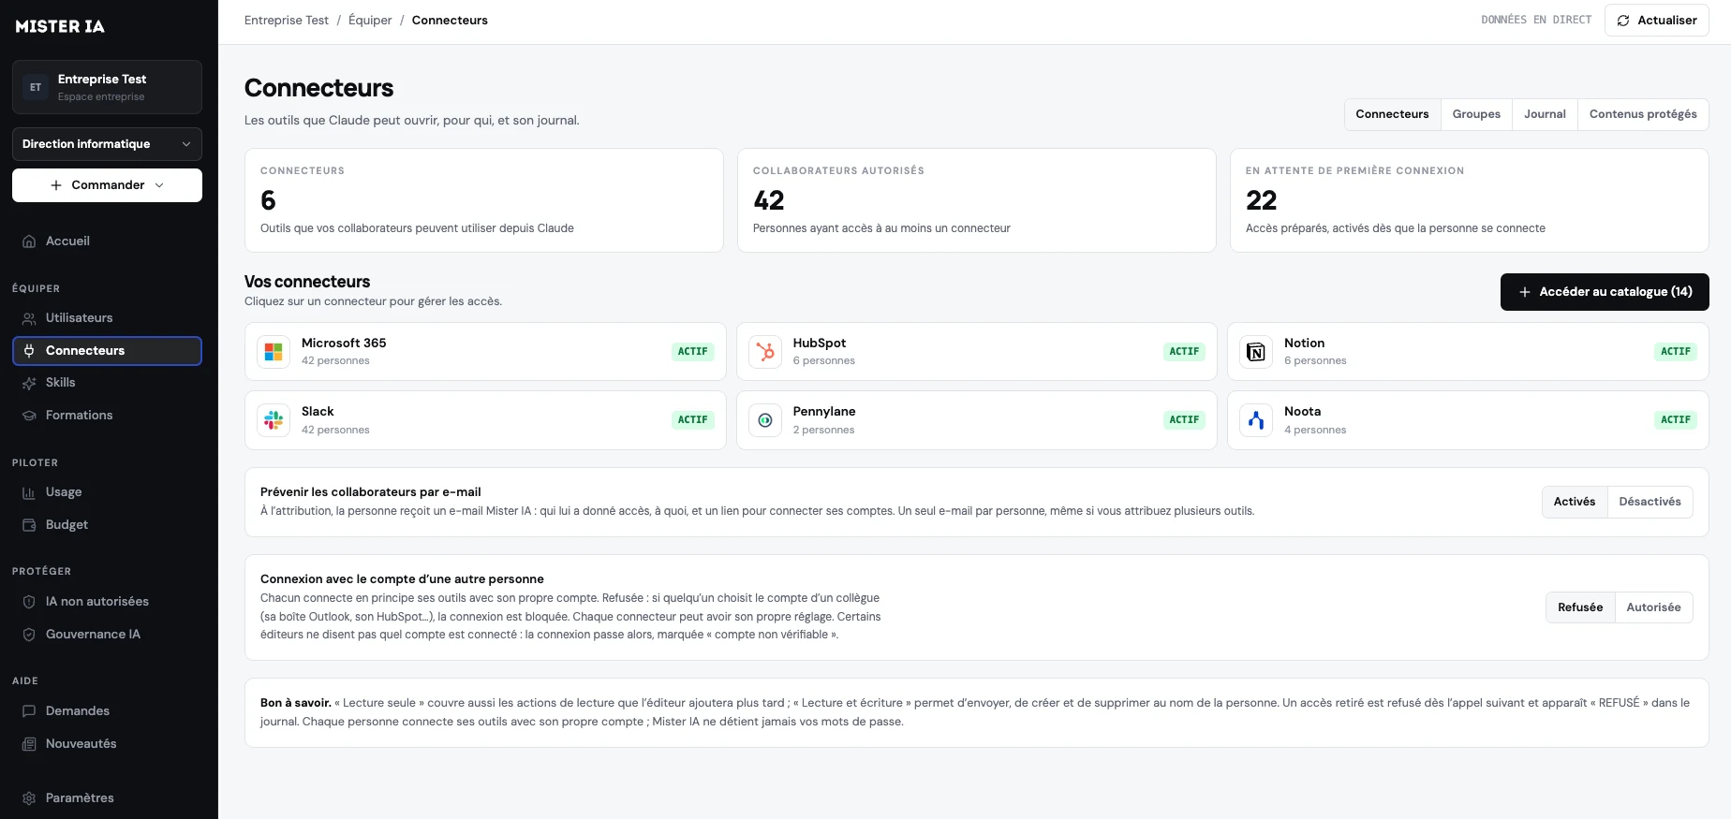1731x819 pixels.
Task: Click the Noota logo icon
Action: (x=1256, y=420)
